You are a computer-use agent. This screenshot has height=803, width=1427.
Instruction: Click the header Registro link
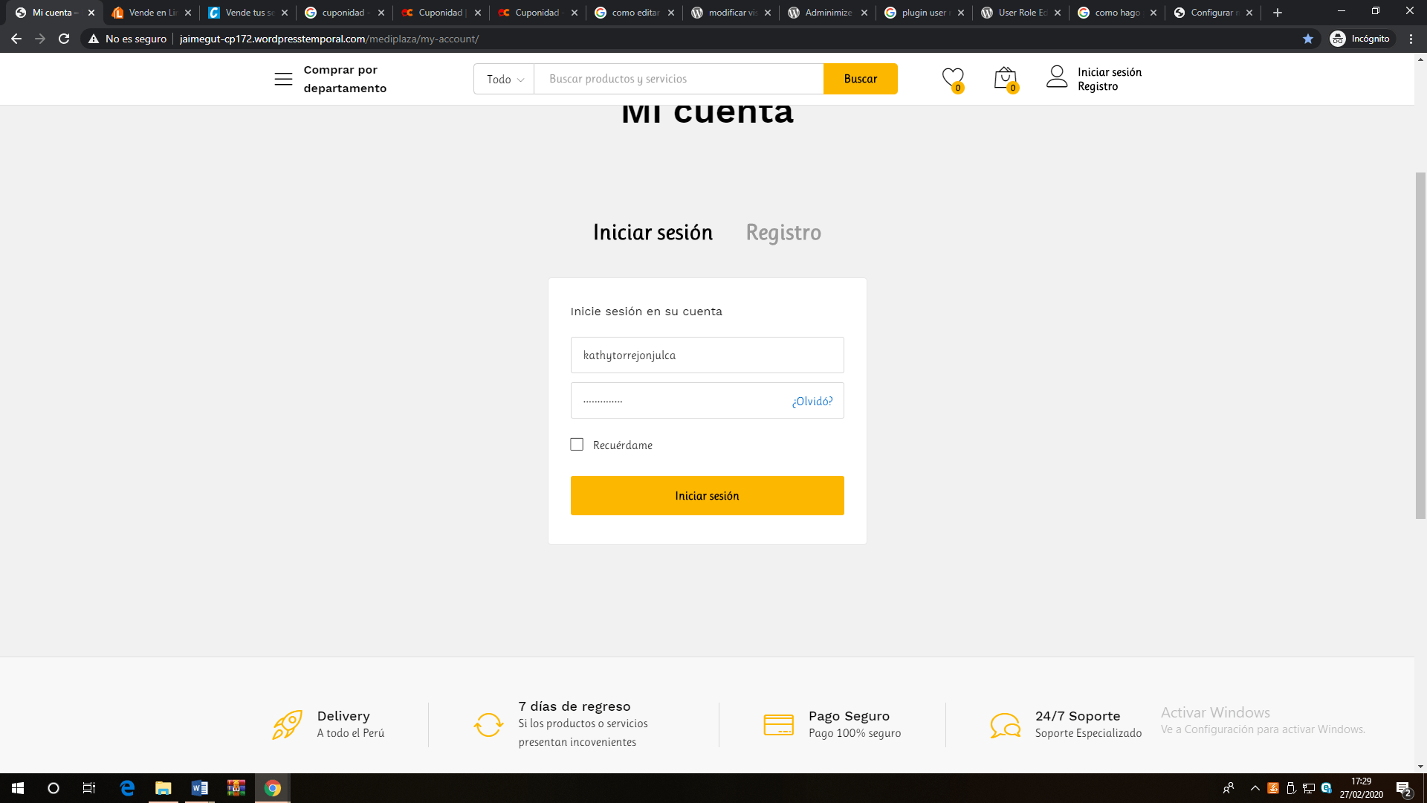point(1098,86)
